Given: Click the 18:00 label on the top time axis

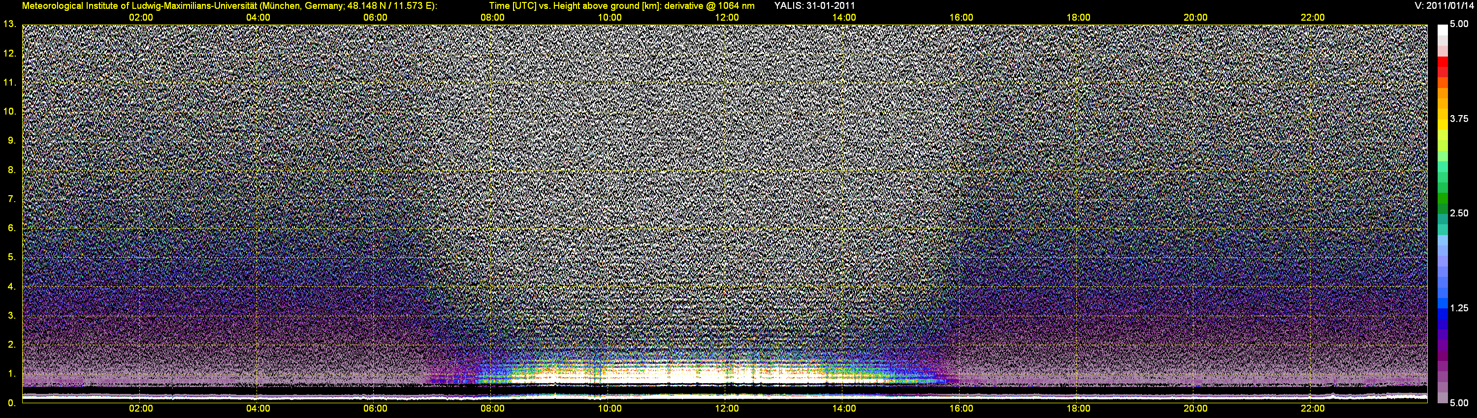Looking at the screenshot, I should (x=1079, y=18).
